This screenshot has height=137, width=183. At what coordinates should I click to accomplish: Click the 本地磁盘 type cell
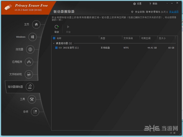[105, 48]
